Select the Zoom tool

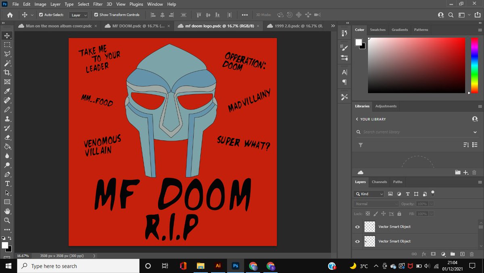(x=7, y=220)
